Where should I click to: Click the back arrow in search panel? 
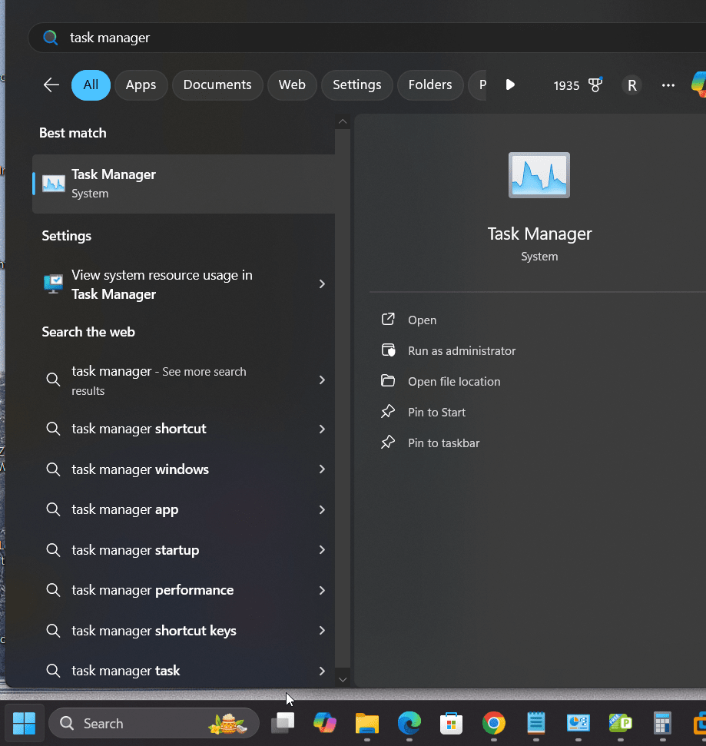coord(51,85)
